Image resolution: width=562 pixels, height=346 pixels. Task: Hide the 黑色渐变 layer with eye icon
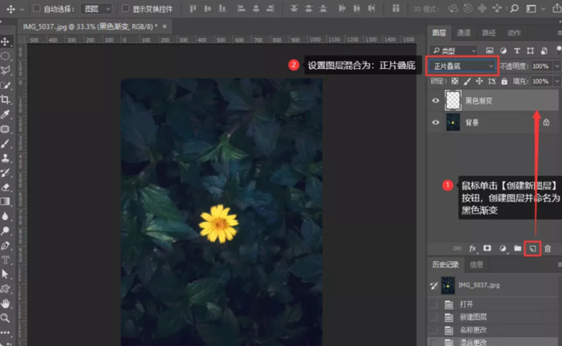pos(435,100)
